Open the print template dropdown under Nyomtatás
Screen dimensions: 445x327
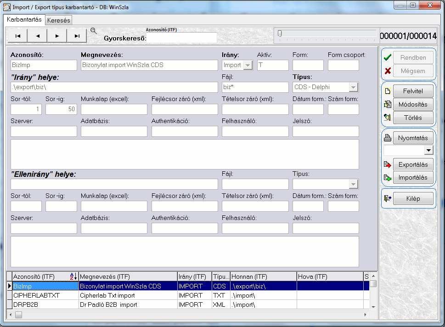tap(428, 150)
